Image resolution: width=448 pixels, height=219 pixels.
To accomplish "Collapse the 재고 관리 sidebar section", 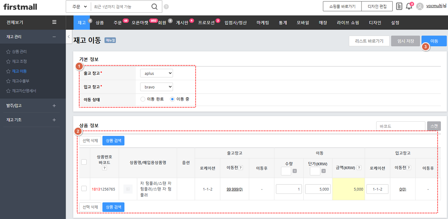I will click(x=54, y=37).
